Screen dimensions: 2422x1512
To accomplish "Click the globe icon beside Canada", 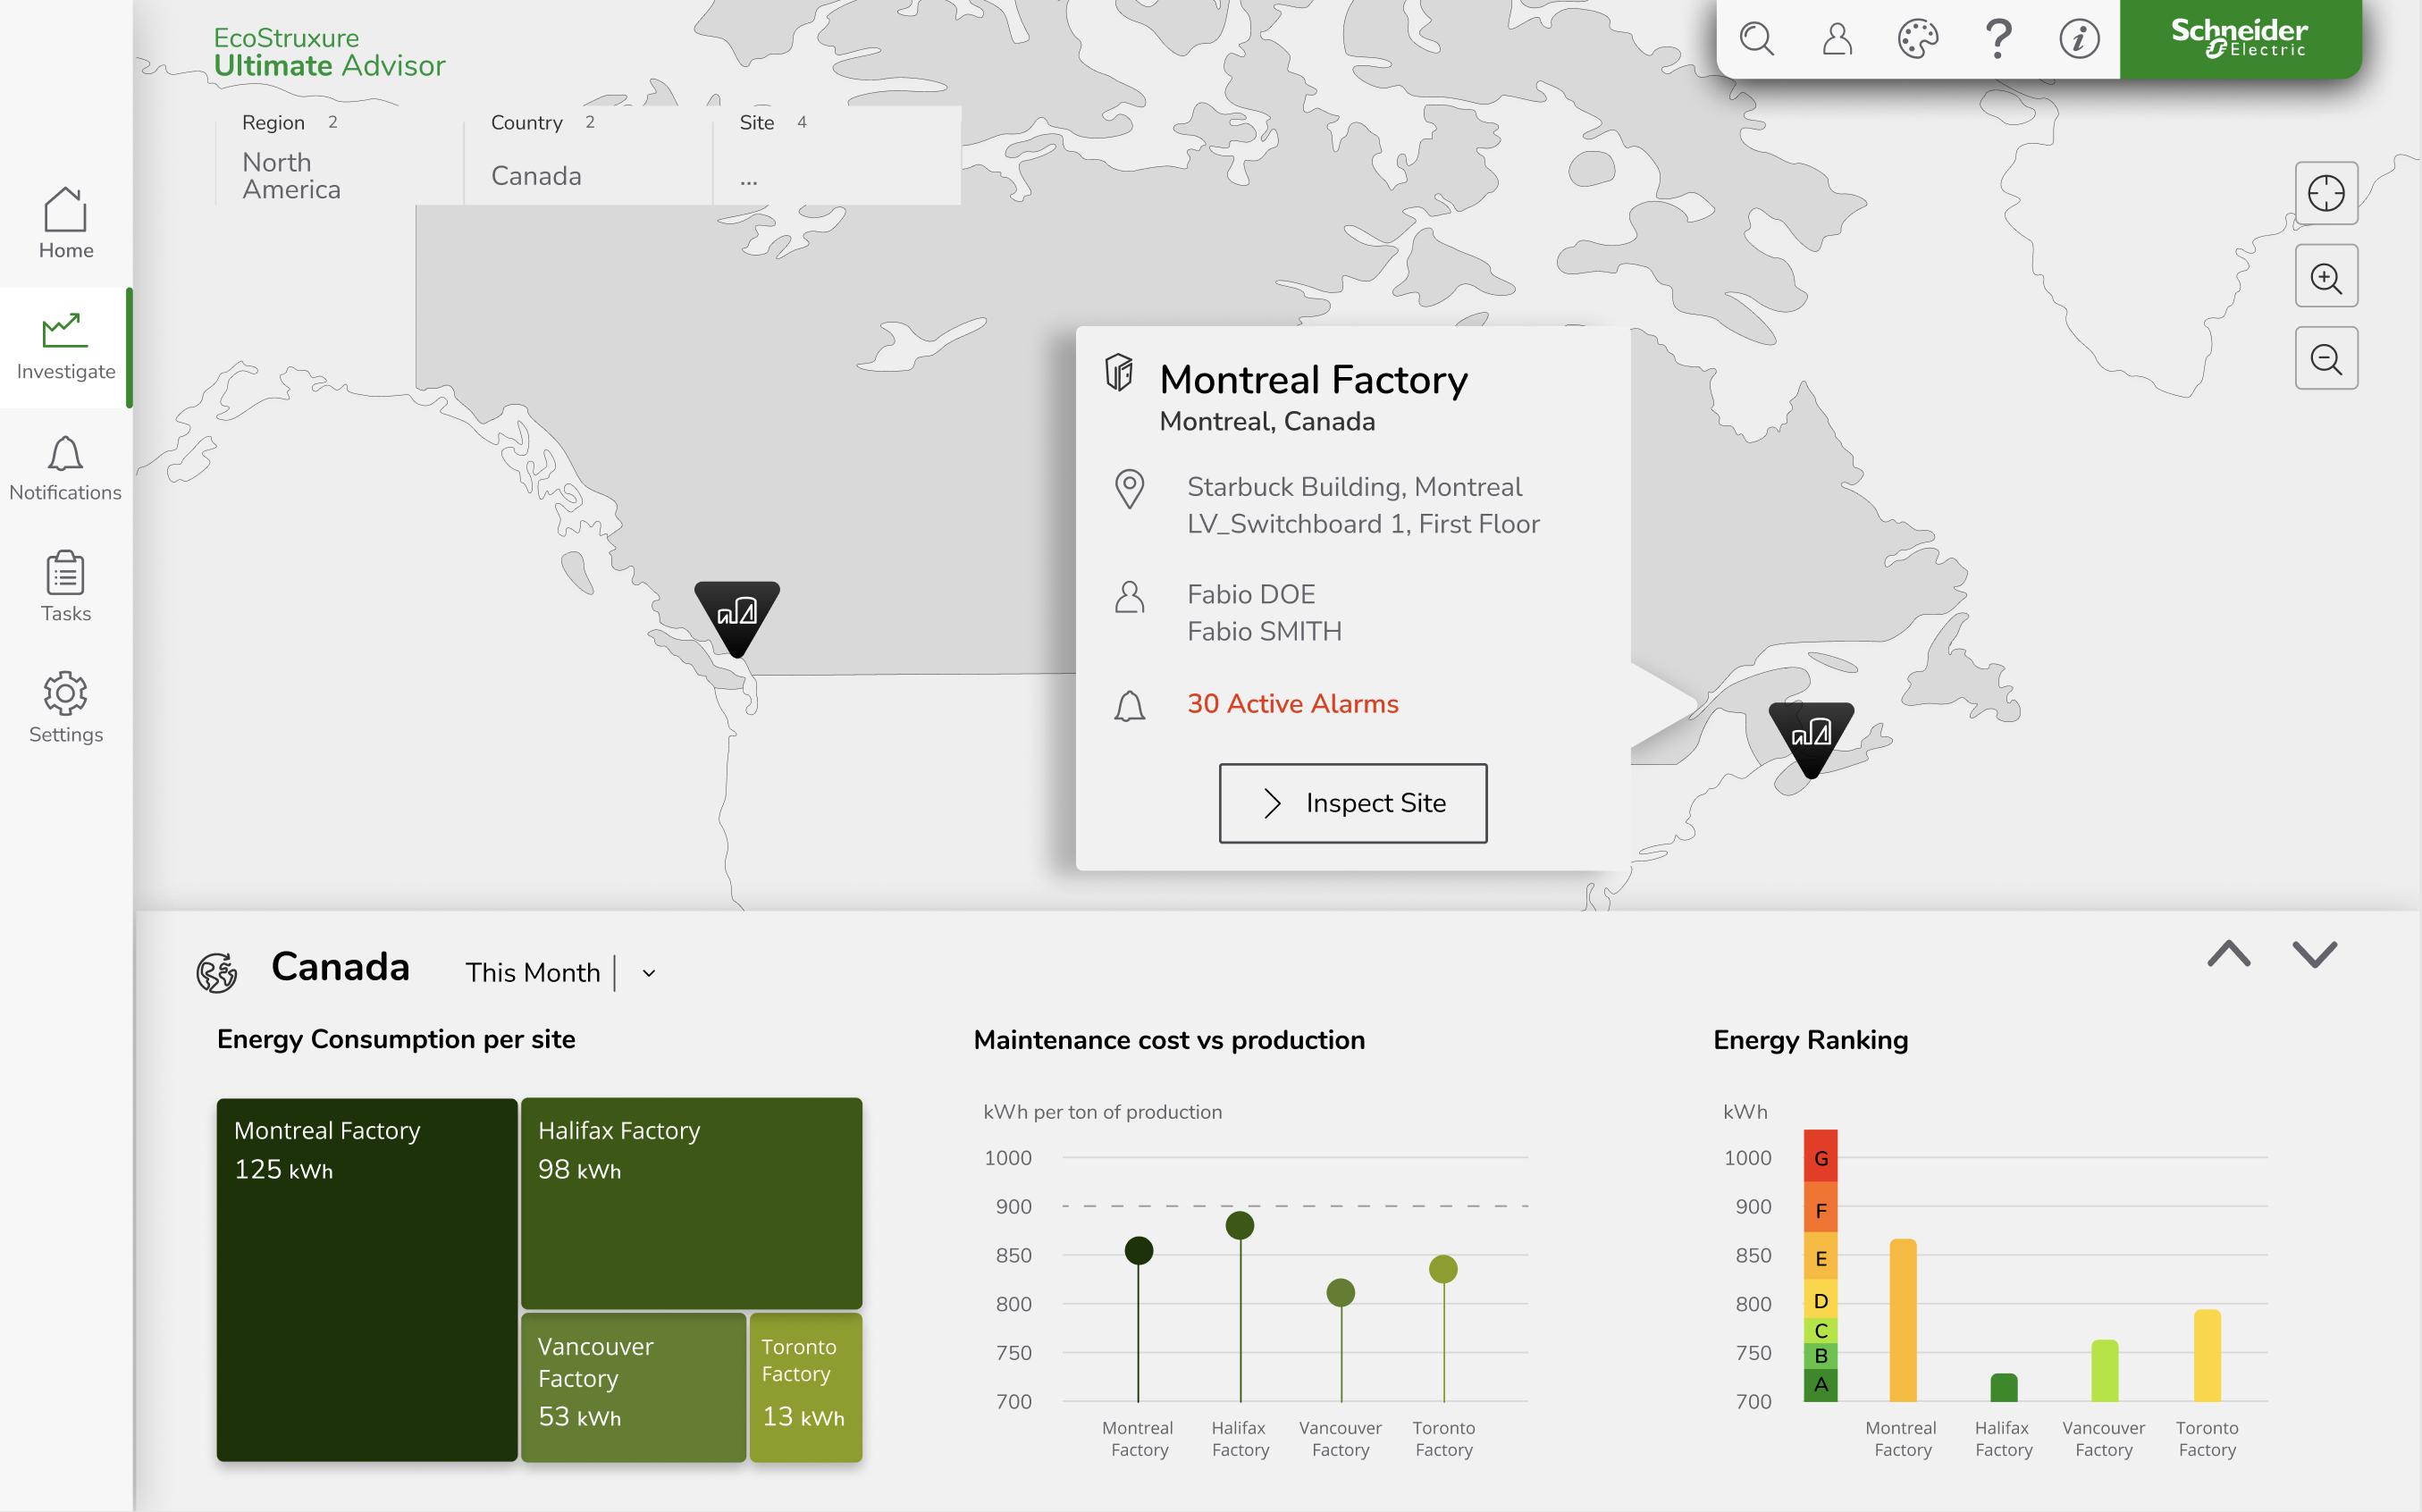I will click(x=216, y=972).
